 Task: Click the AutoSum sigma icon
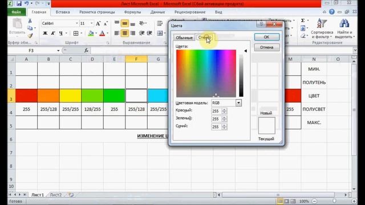click(x=303, y=20)
